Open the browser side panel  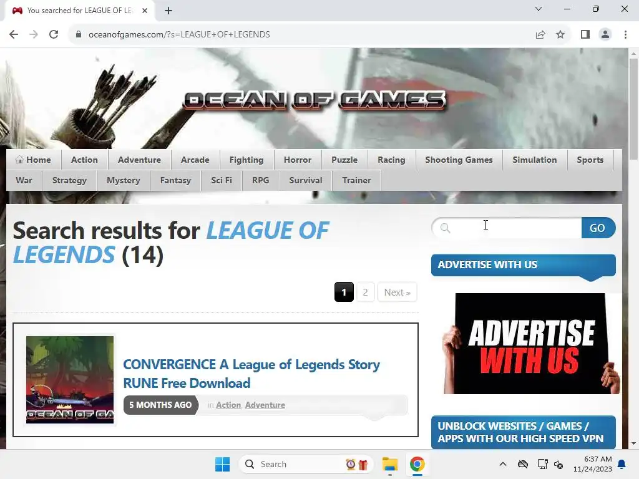[x=585, y=34]
